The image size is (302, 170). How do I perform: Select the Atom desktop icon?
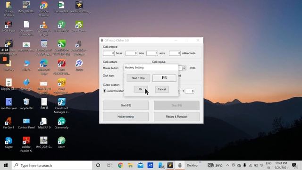tap(61, 143)
